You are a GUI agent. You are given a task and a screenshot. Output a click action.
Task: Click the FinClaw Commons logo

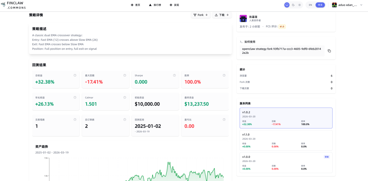pyautogui.click(x=13, y=5)
